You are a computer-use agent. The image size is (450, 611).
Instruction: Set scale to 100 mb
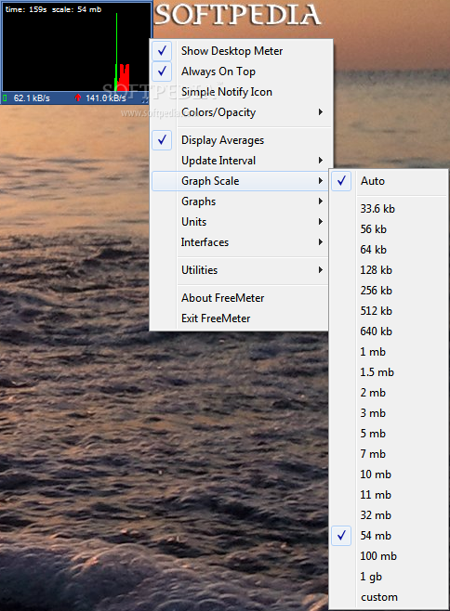click(389, 556)
